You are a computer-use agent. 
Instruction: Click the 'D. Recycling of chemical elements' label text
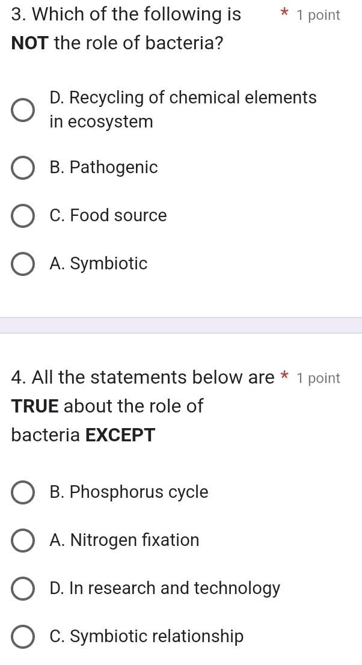click(x=183, y=109)
